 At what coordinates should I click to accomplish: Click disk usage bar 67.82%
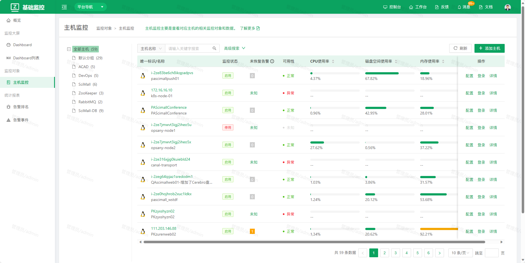(390, 73)
